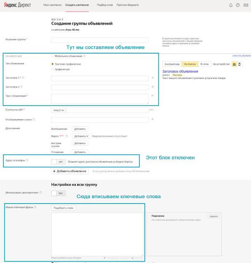Viewport: 251px width, 263px height.
Task: Click Добавить button for Быстрые ссылки
Action: coord(80,143)
